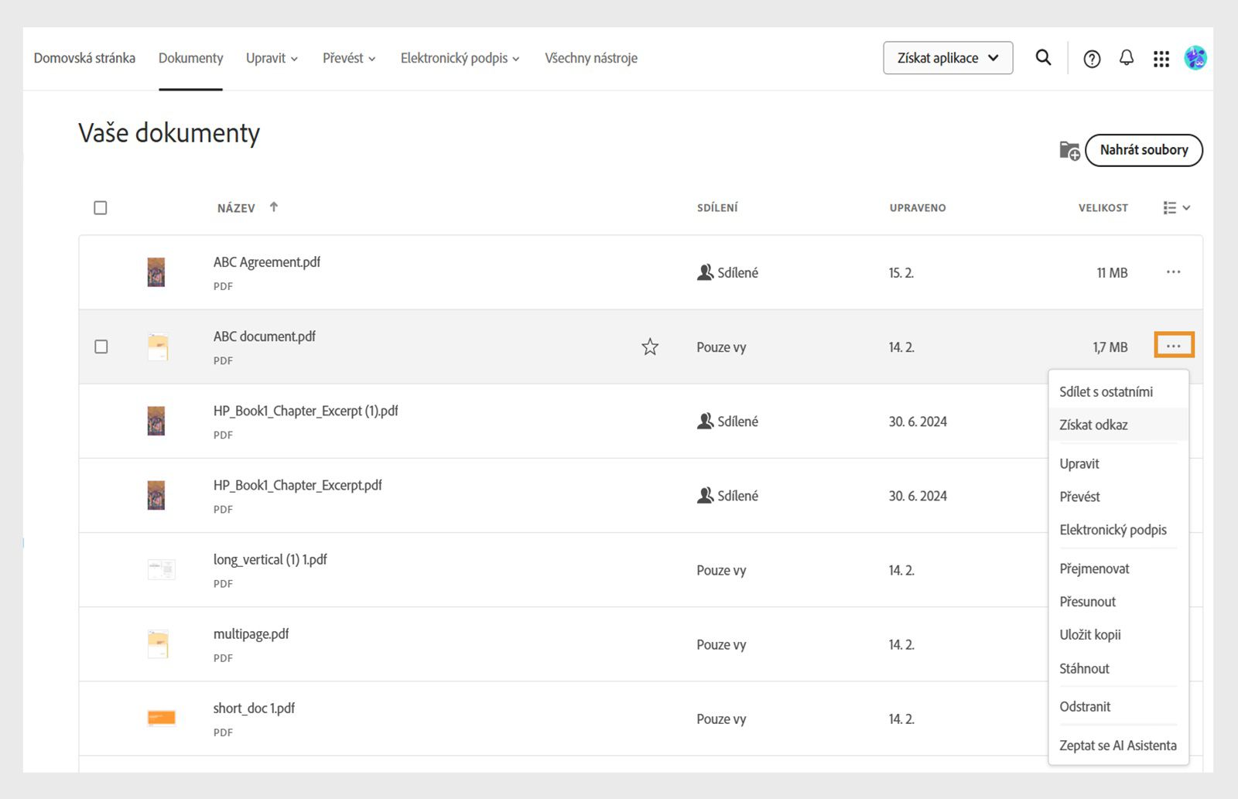This screenshot has width=1238, height=799.
Task: Go to Domovská stránka
Action: point(84,58)
